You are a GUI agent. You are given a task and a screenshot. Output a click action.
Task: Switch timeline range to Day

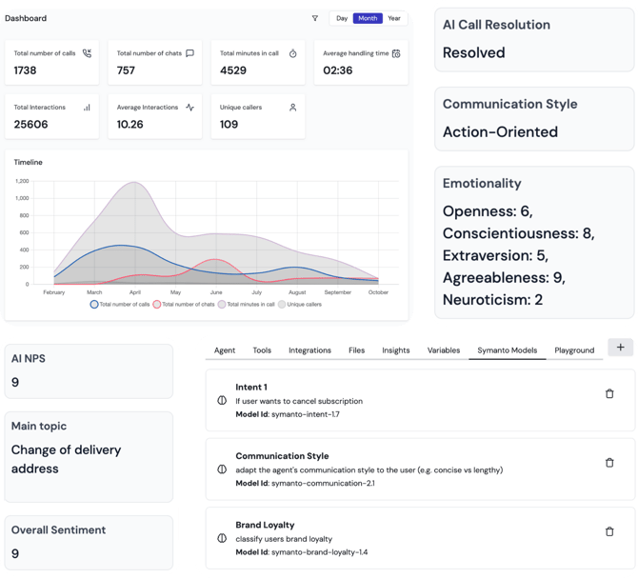point(342,18)
